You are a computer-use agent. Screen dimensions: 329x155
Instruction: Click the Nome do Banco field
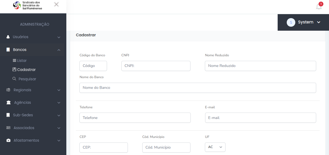(198, 88)
